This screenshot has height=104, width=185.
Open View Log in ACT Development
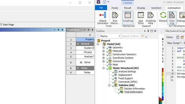pyautogui.click(x=172, y=18)
